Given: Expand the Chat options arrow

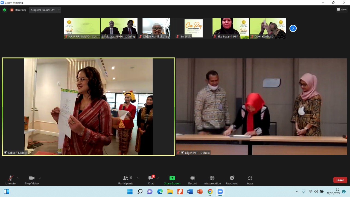Looking at the screenshot, I should 158,178.
